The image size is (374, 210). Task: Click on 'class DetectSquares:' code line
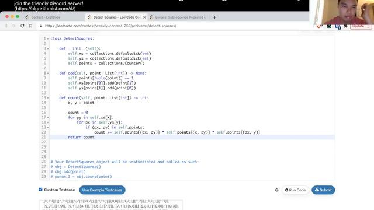coord(72,38)
